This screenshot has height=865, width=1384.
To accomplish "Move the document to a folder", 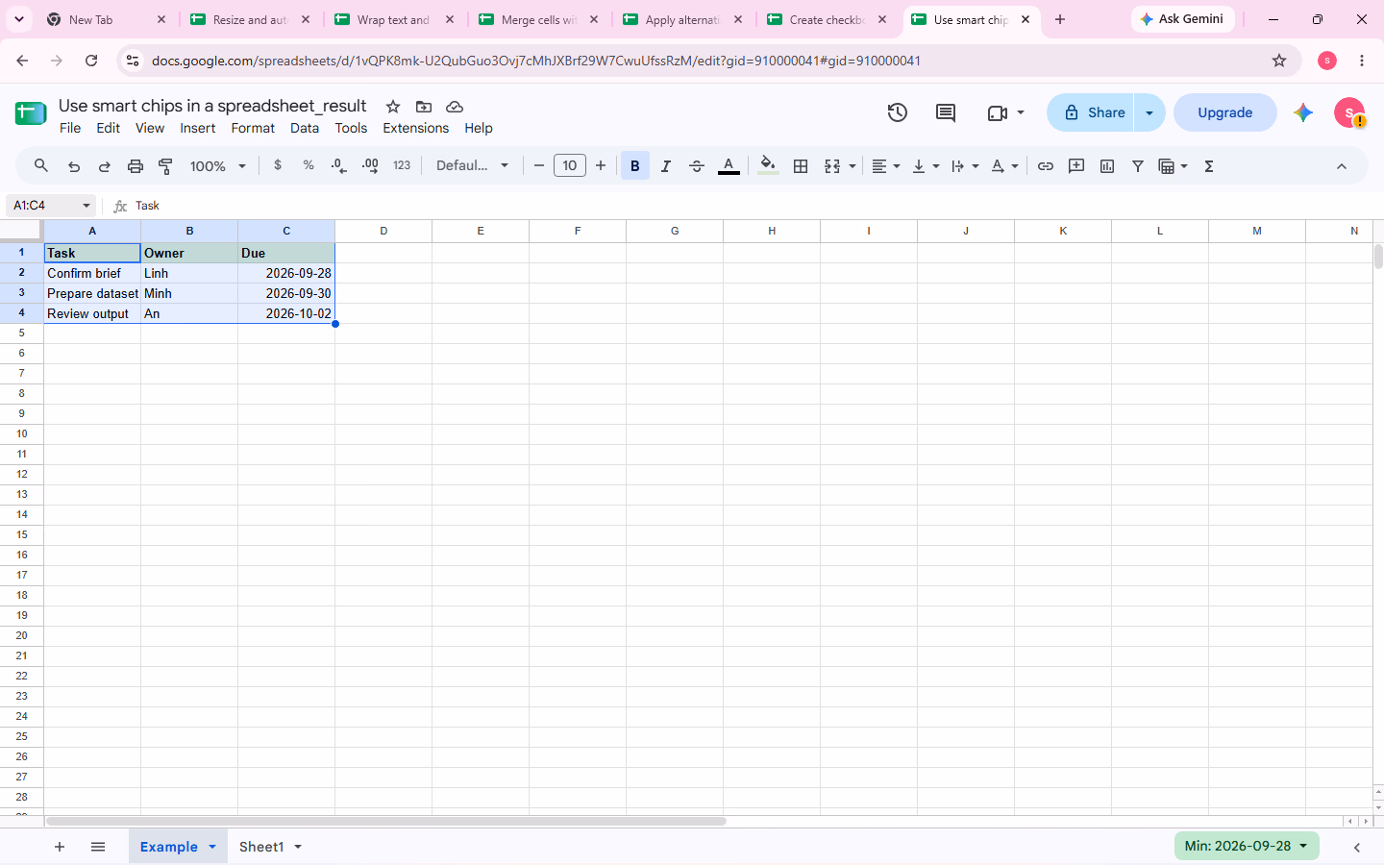I will 424,107.
